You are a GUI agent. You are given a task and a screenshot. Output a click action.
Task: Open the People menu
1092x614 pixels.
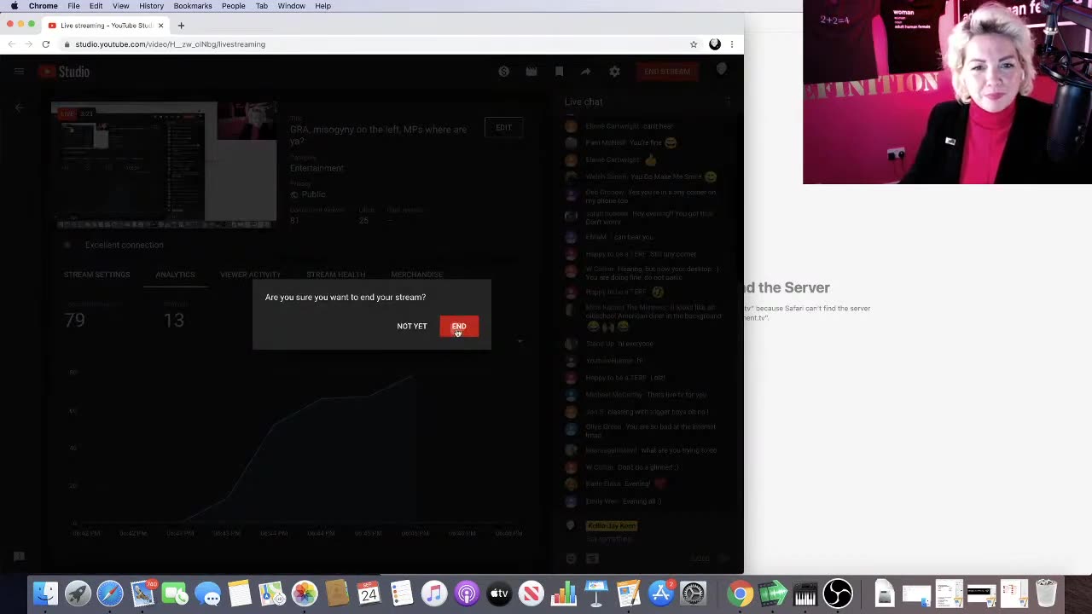[x=234, y=6]
